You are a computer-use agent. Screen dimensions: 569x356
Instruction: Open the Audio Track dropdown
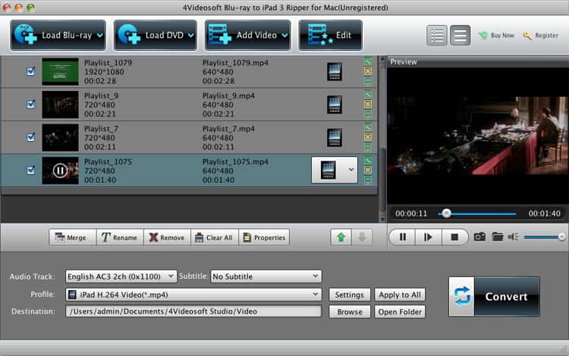[121, 276]
